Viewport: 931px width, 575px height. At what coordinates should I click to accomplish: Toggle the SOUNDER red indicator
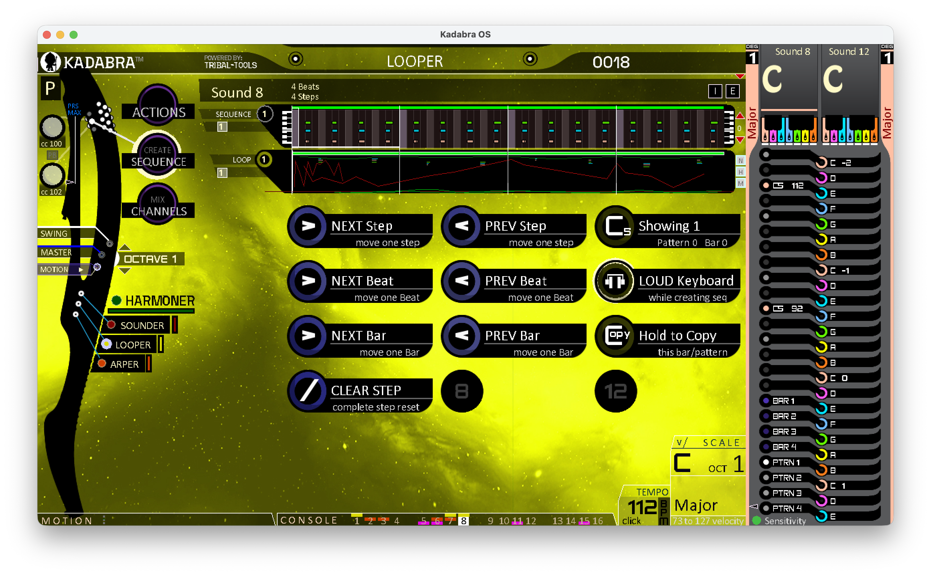(x=111, y=325)
